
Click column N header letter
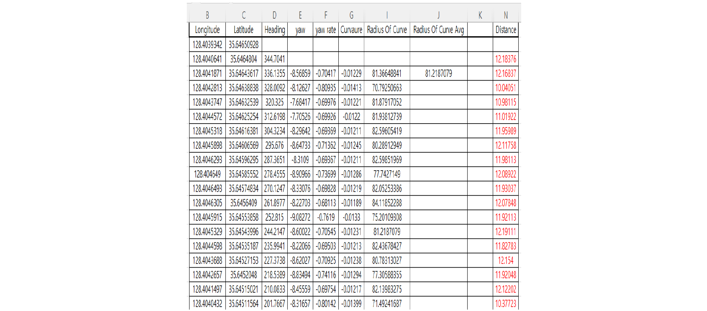(506, 15)
